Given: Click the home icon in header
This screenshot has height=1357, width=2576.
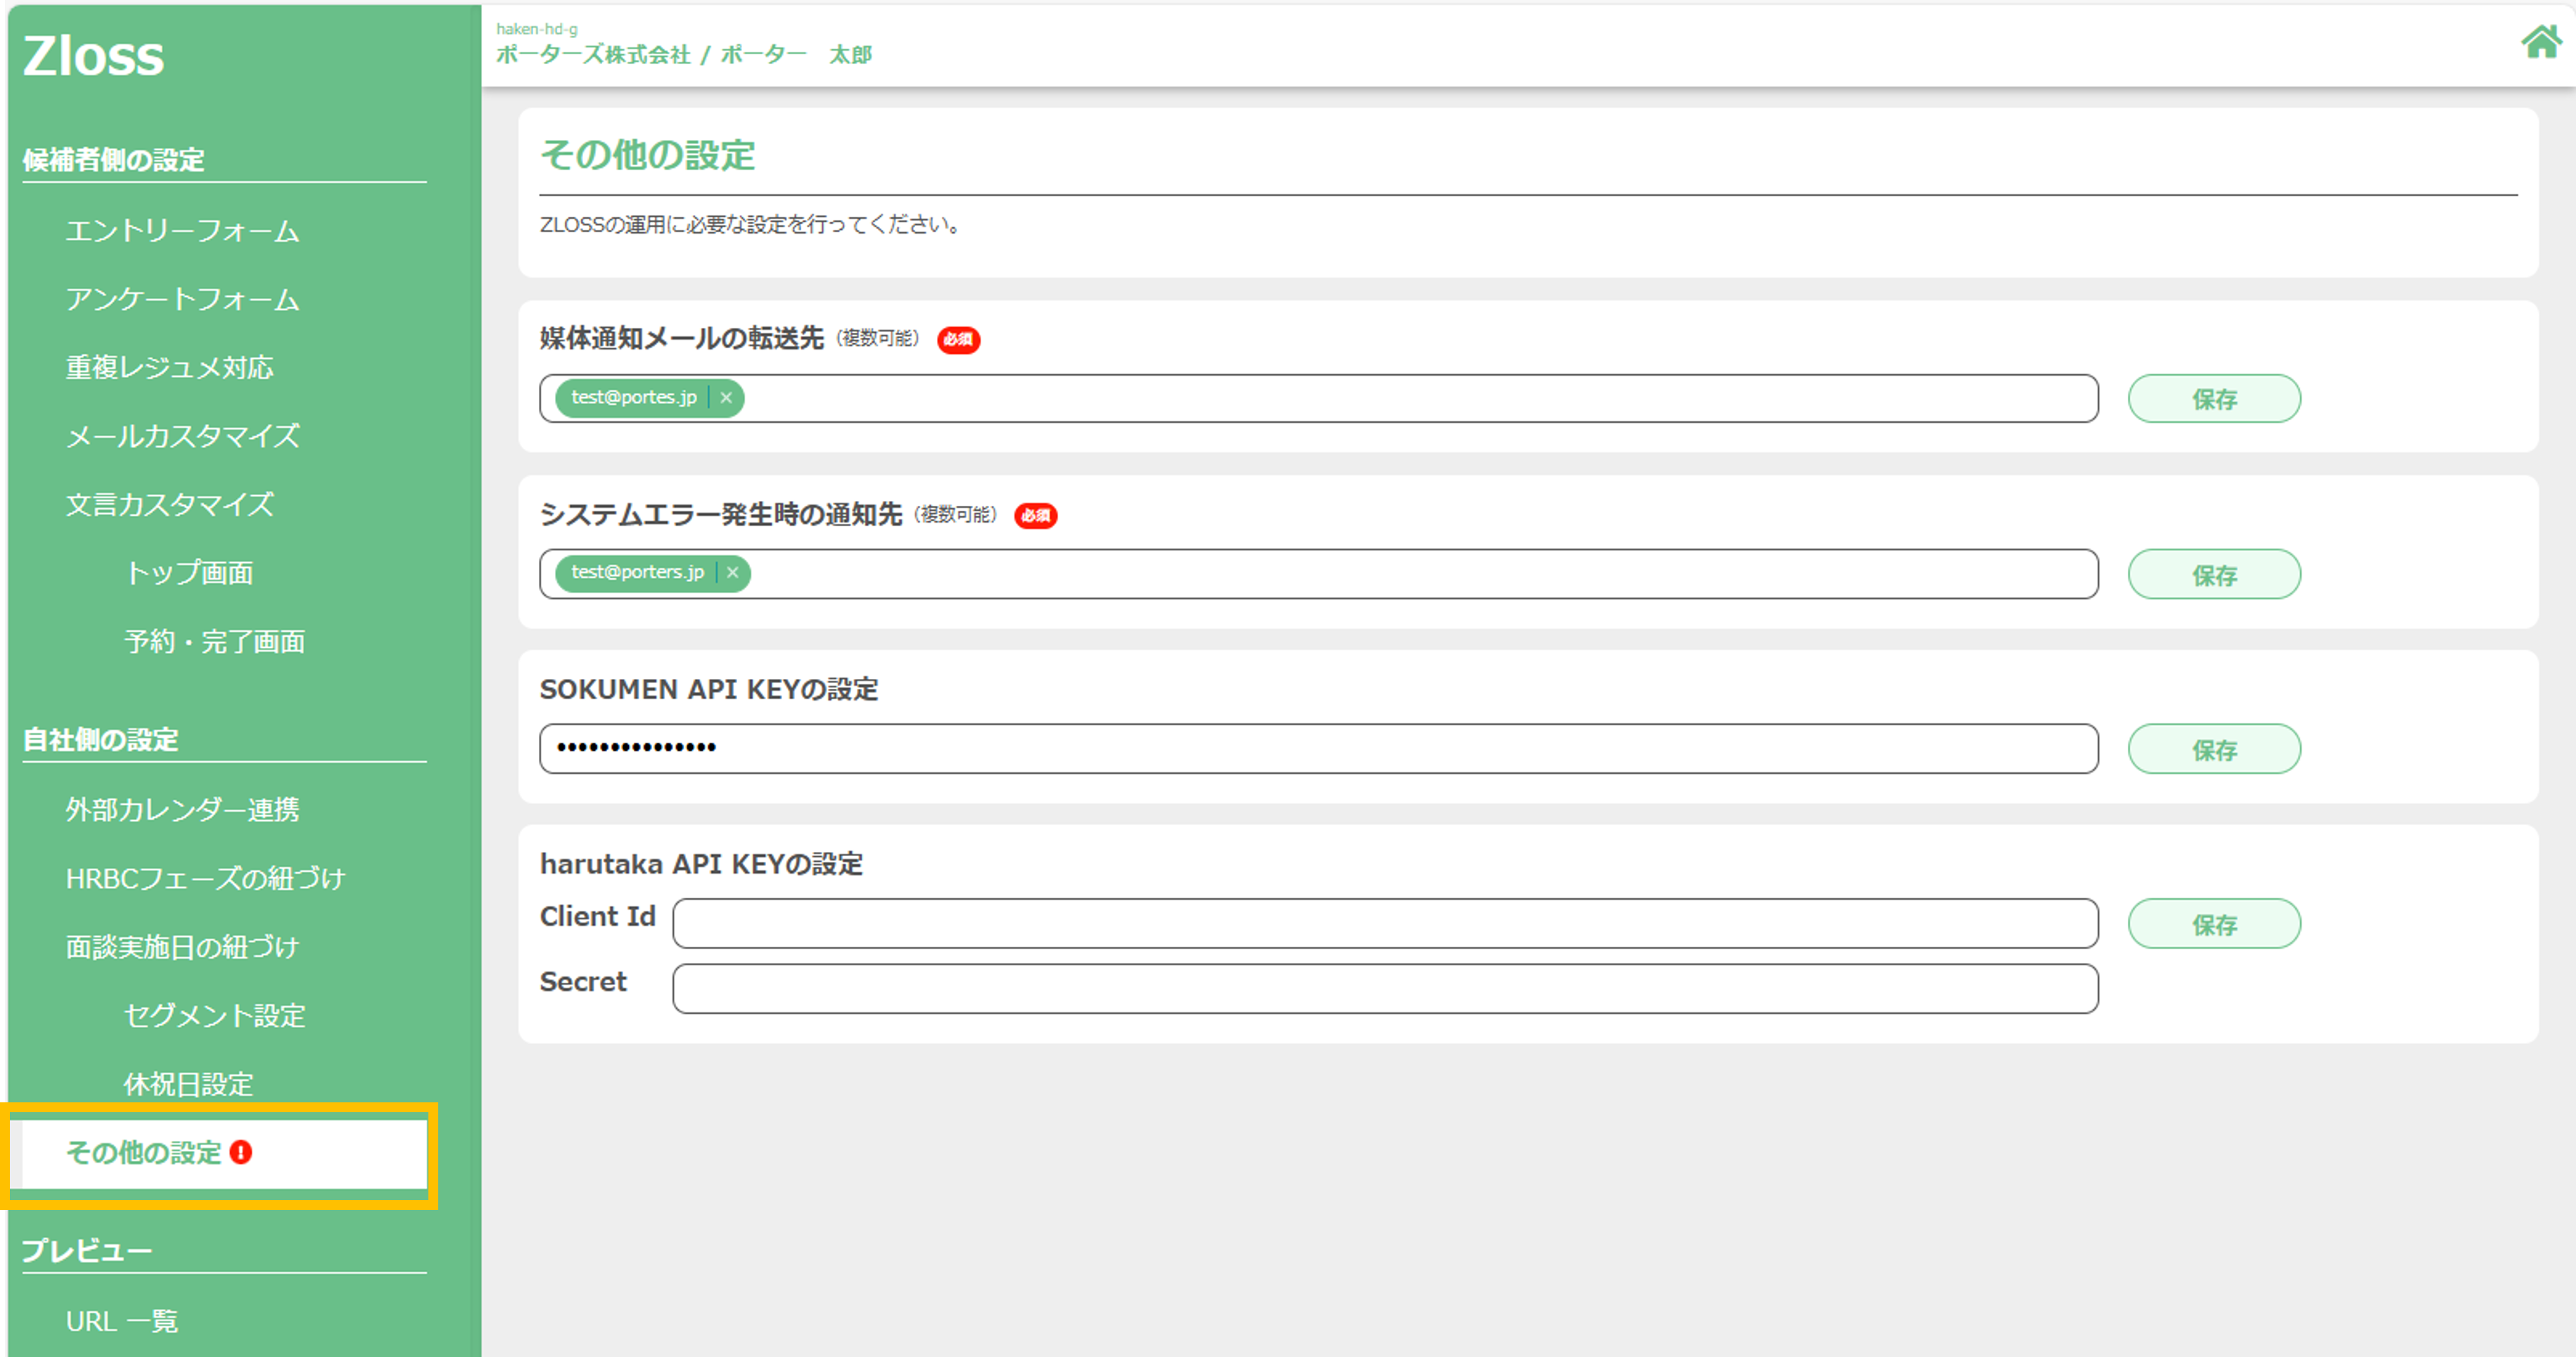Looking at the screenshot, I should pos(2541,42).
